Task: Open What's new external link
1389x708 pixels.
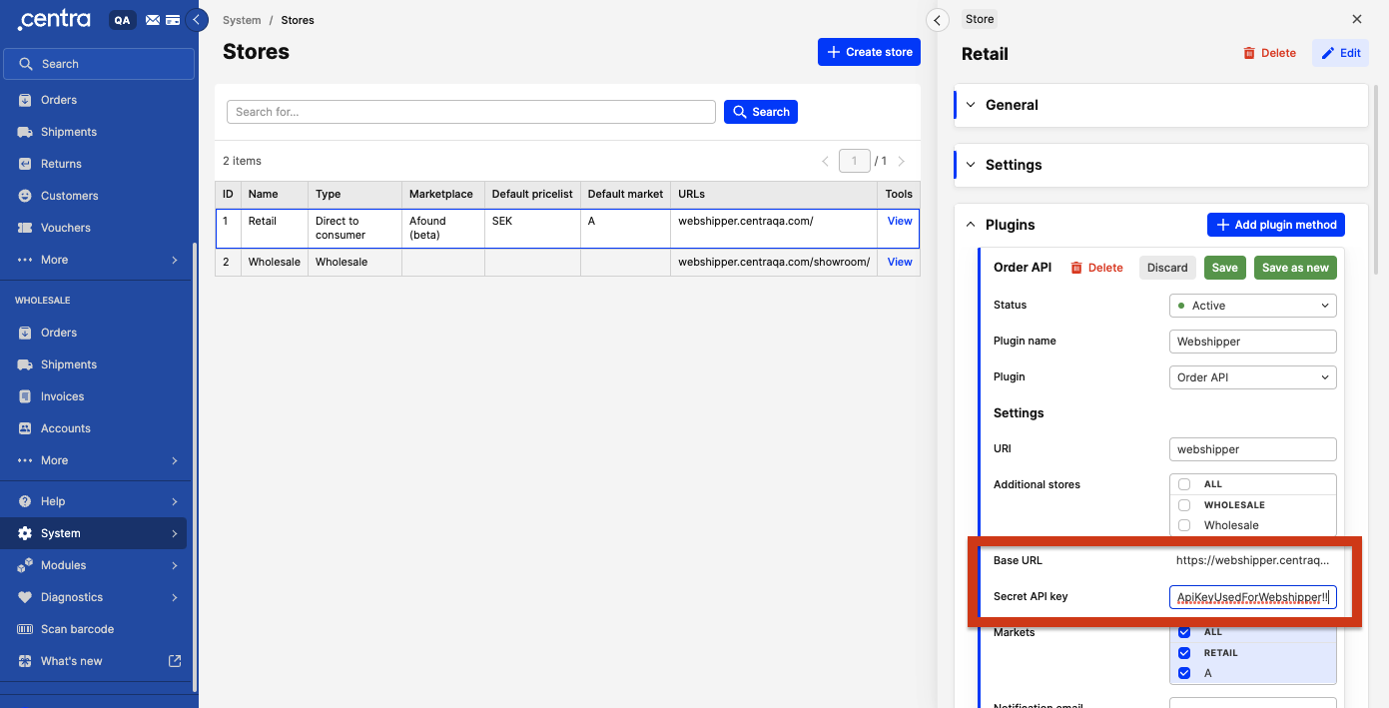Action: click(175, 661)
